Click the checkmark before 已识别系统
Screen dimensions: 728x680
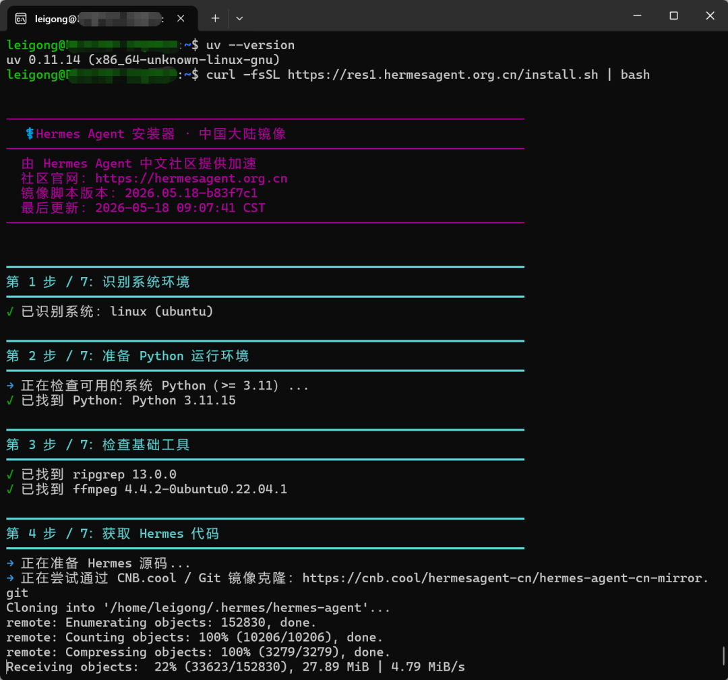(10, 311)
